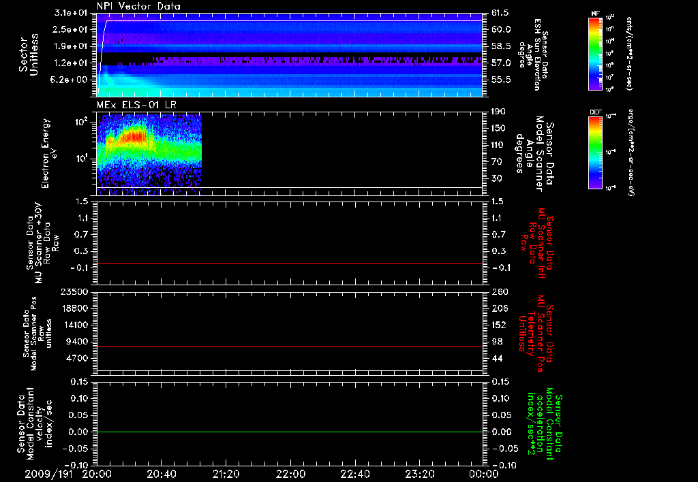Viewport: 698px width, 482px height.
Task: Click the '2009/191' date label
Action: 48,475
